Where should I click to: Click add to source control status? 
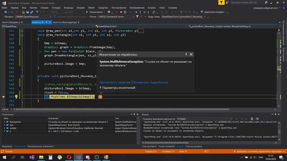click(259, 151)
